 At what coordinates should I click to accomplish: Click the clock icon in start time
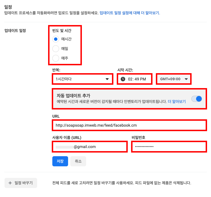[123, 79]
